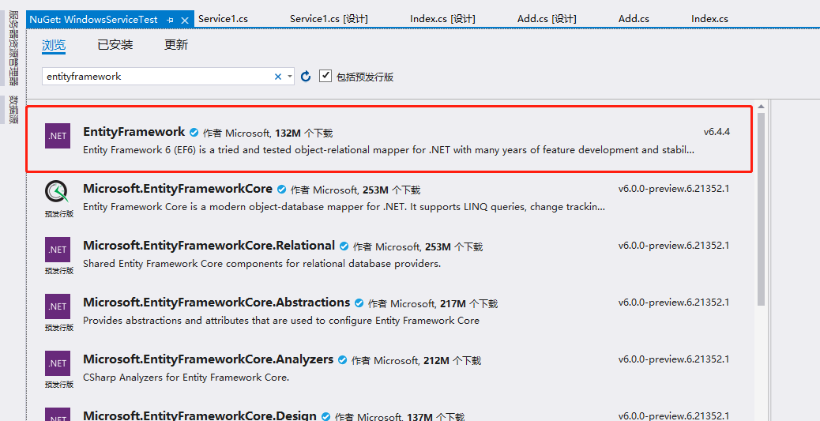Select Microsoft.EntityFrameworkCore.Relational package title
Viewport: 820px width, 421px height.
[x=209, y=246]
